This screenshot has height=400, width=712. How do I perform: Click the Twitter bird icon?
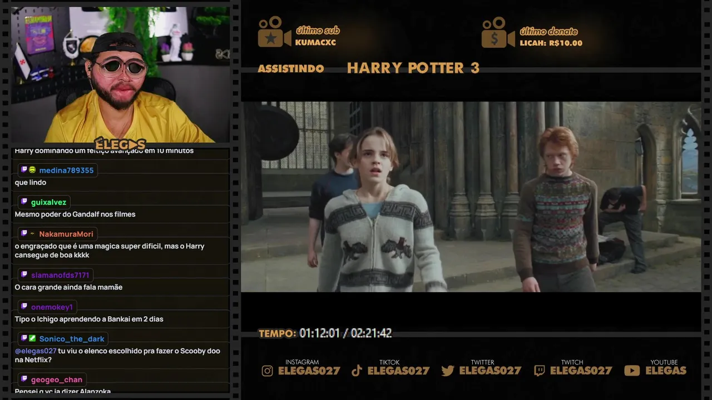(448, 371)
